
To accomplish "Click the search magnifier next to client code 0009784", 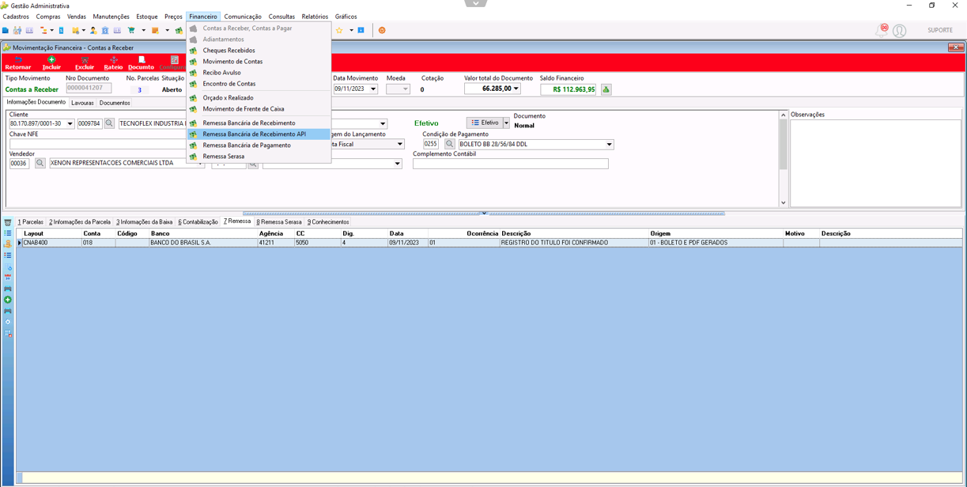I will [109, 123].
